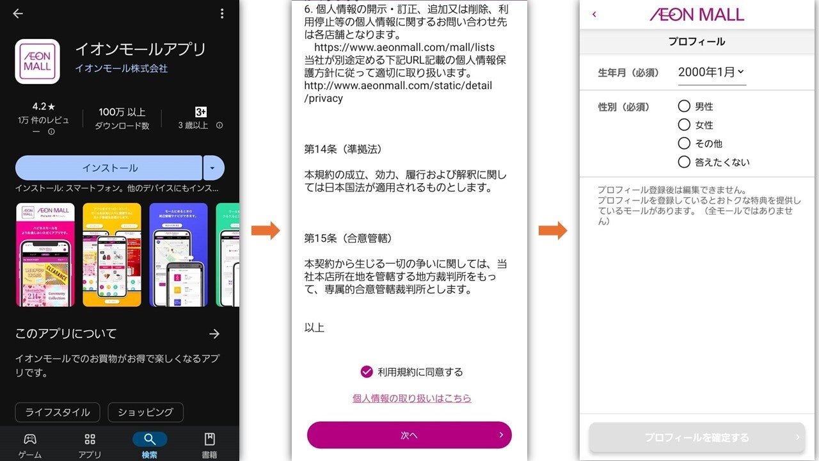Screen dimensions: 819x461
Task: Open the About this app arrow
Action: [x=214, y=334]
